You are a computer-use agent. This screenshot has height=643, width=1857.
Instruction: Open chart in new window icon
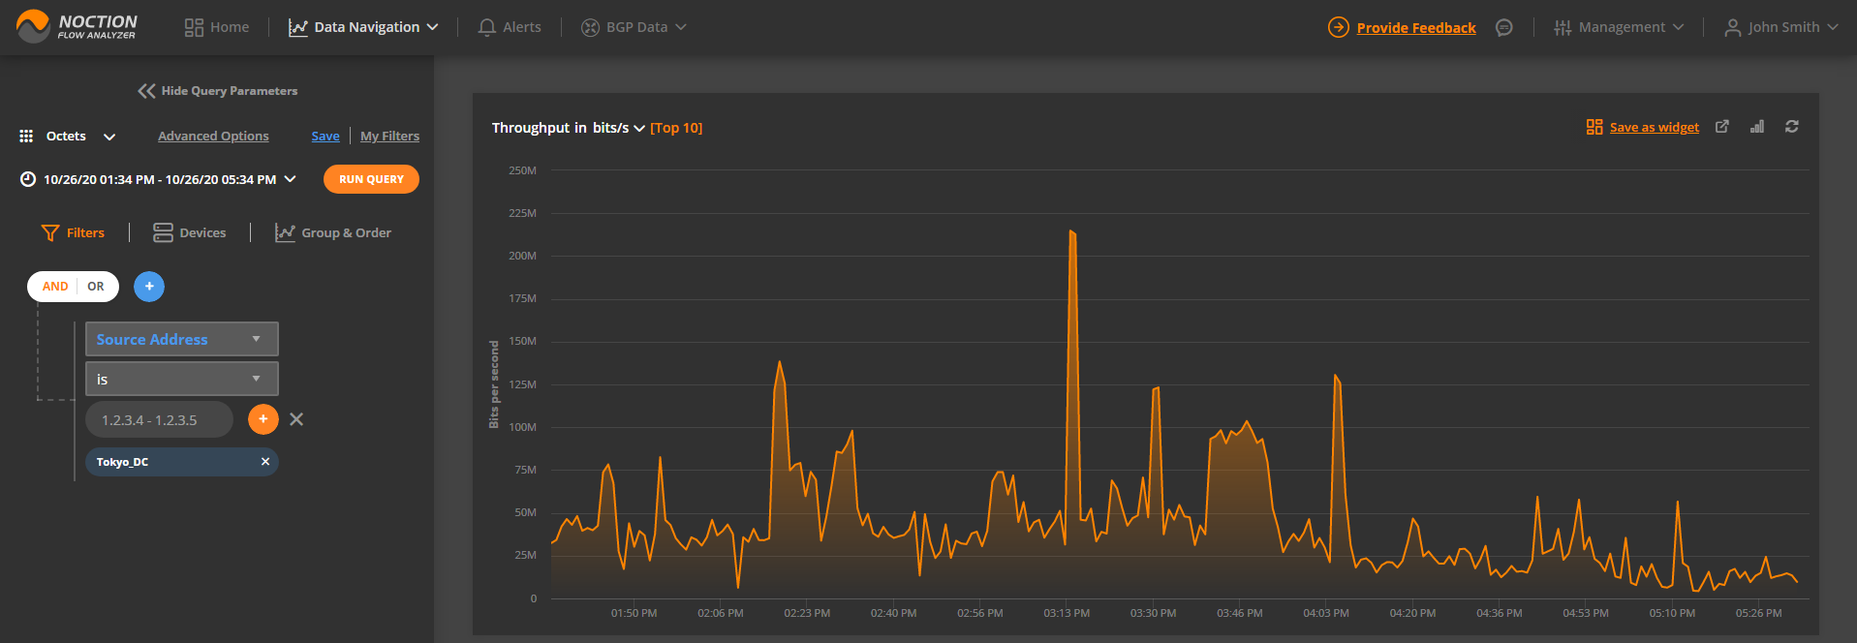pyautogui.click(x=1721, y=127)
